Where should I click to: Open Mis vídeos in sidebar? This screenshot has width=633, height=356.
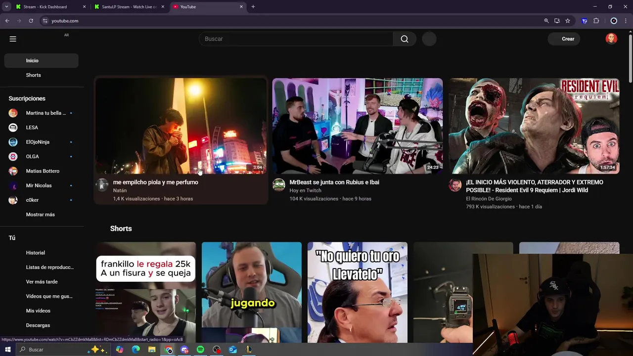point(42,311)
